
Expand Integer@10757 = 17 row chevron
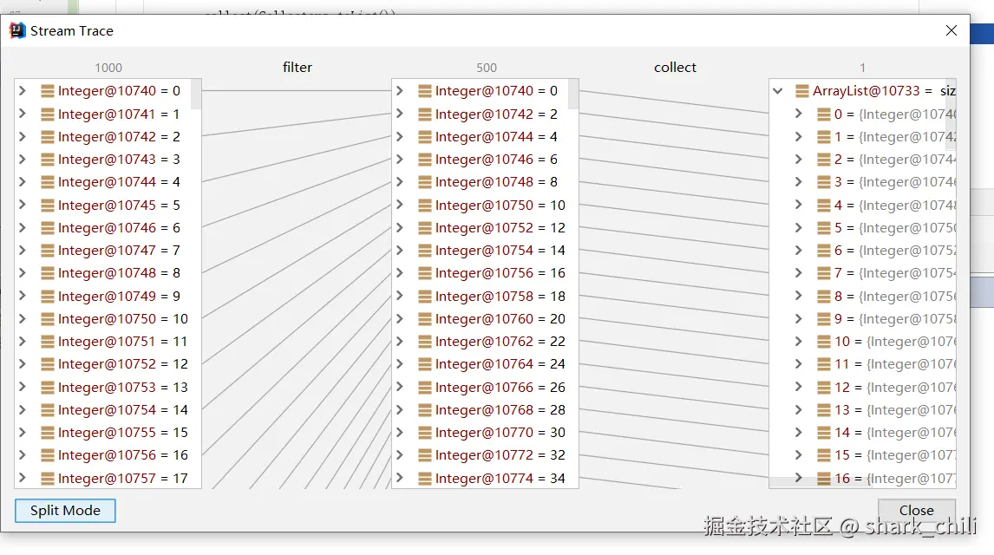point(23,478)
